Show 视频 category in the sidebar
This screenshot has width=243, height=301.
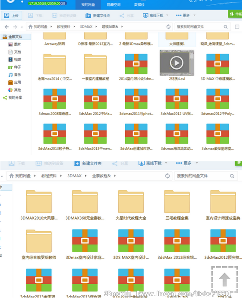click(15, 60)
